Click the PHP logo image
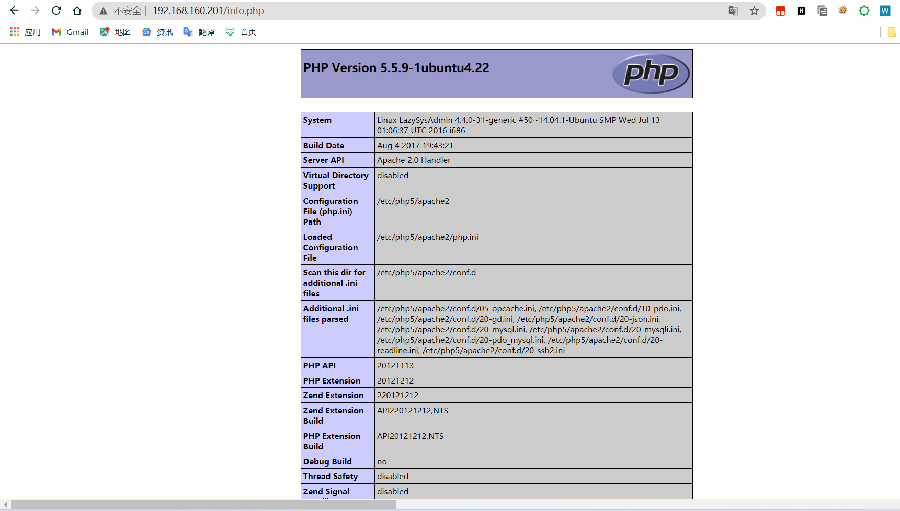Image resolution: width=900 pixels, height=511 pixels. pos(651,74)
